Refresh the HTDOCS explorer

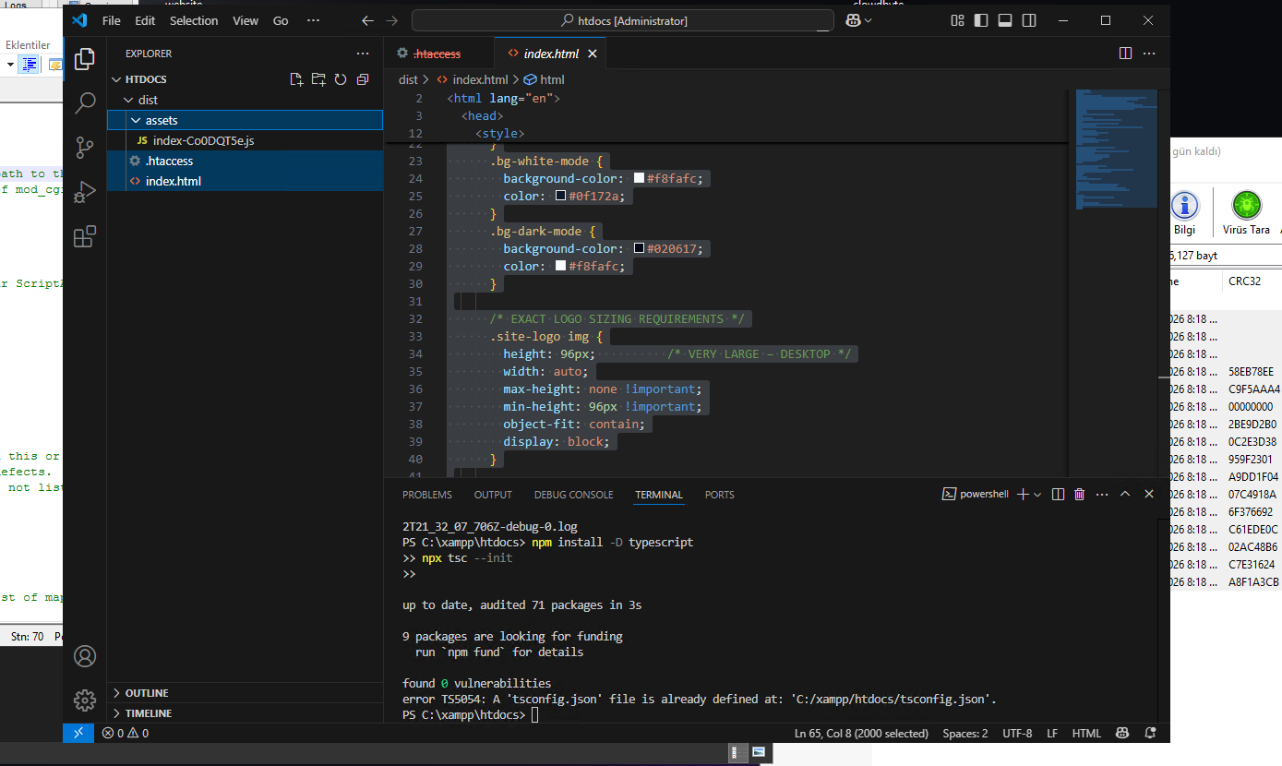pos(341,79)
